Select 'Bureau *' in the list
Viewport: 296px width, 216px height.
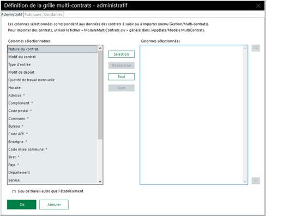click(52, 127)
